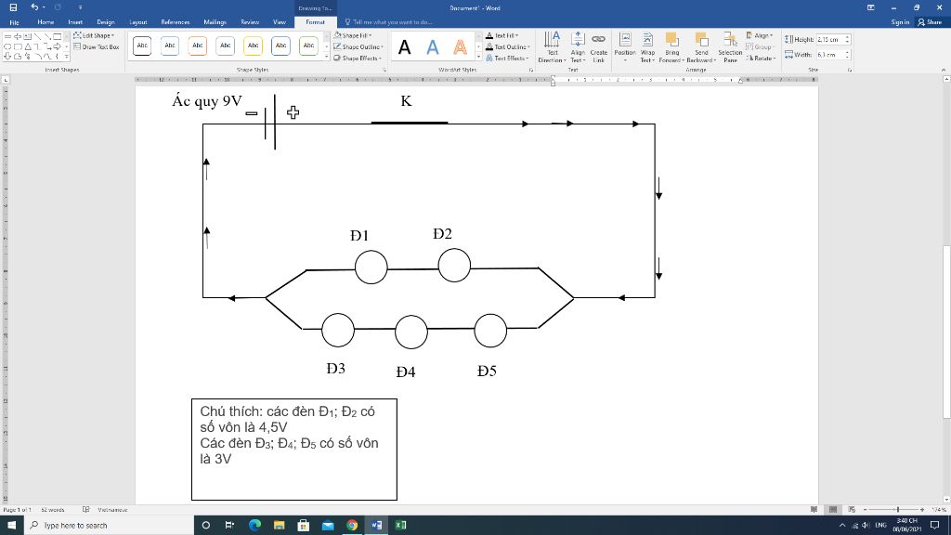Open the Text Outline dropdown
The image size is (951, 535).
click(508, 46)
